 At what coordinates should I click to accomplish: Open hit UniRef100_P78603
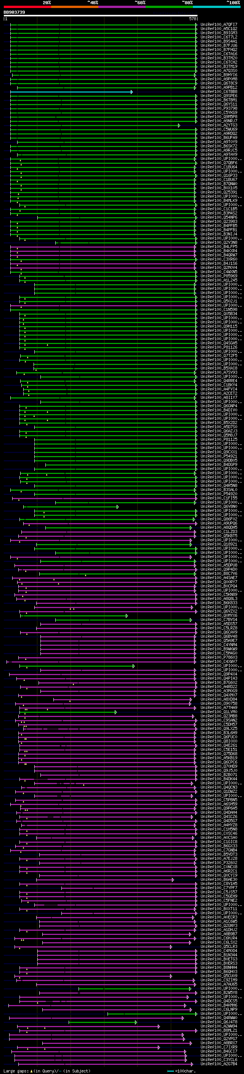(x=219, y=658)
